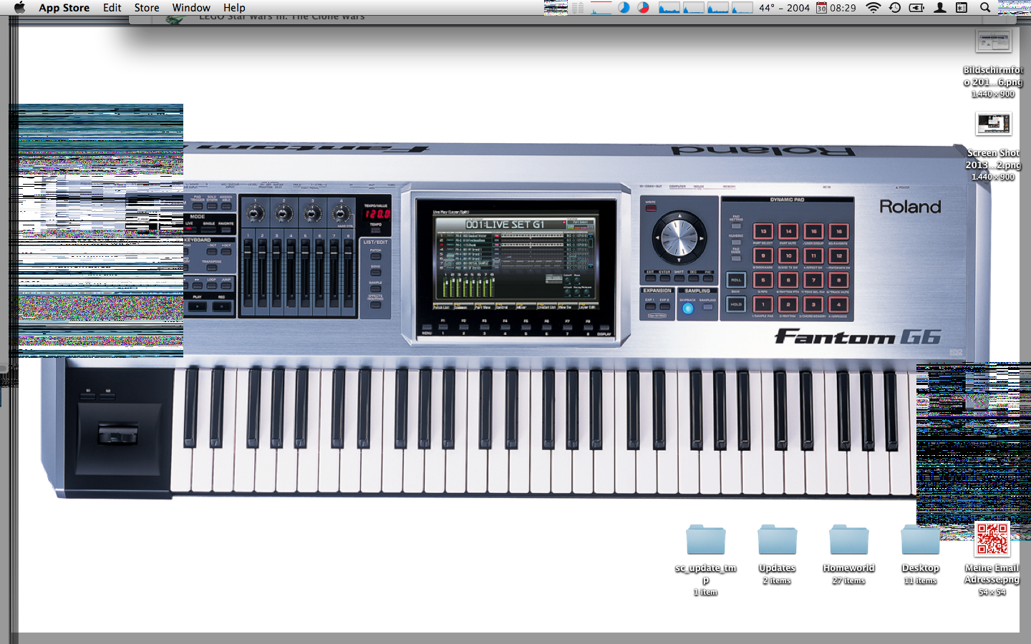Open the Character Viewer input menu

pyautogui.click(x=962, y=8)
